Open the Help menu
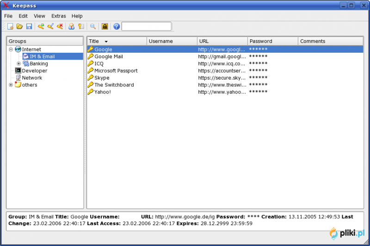 click(77, 16)
